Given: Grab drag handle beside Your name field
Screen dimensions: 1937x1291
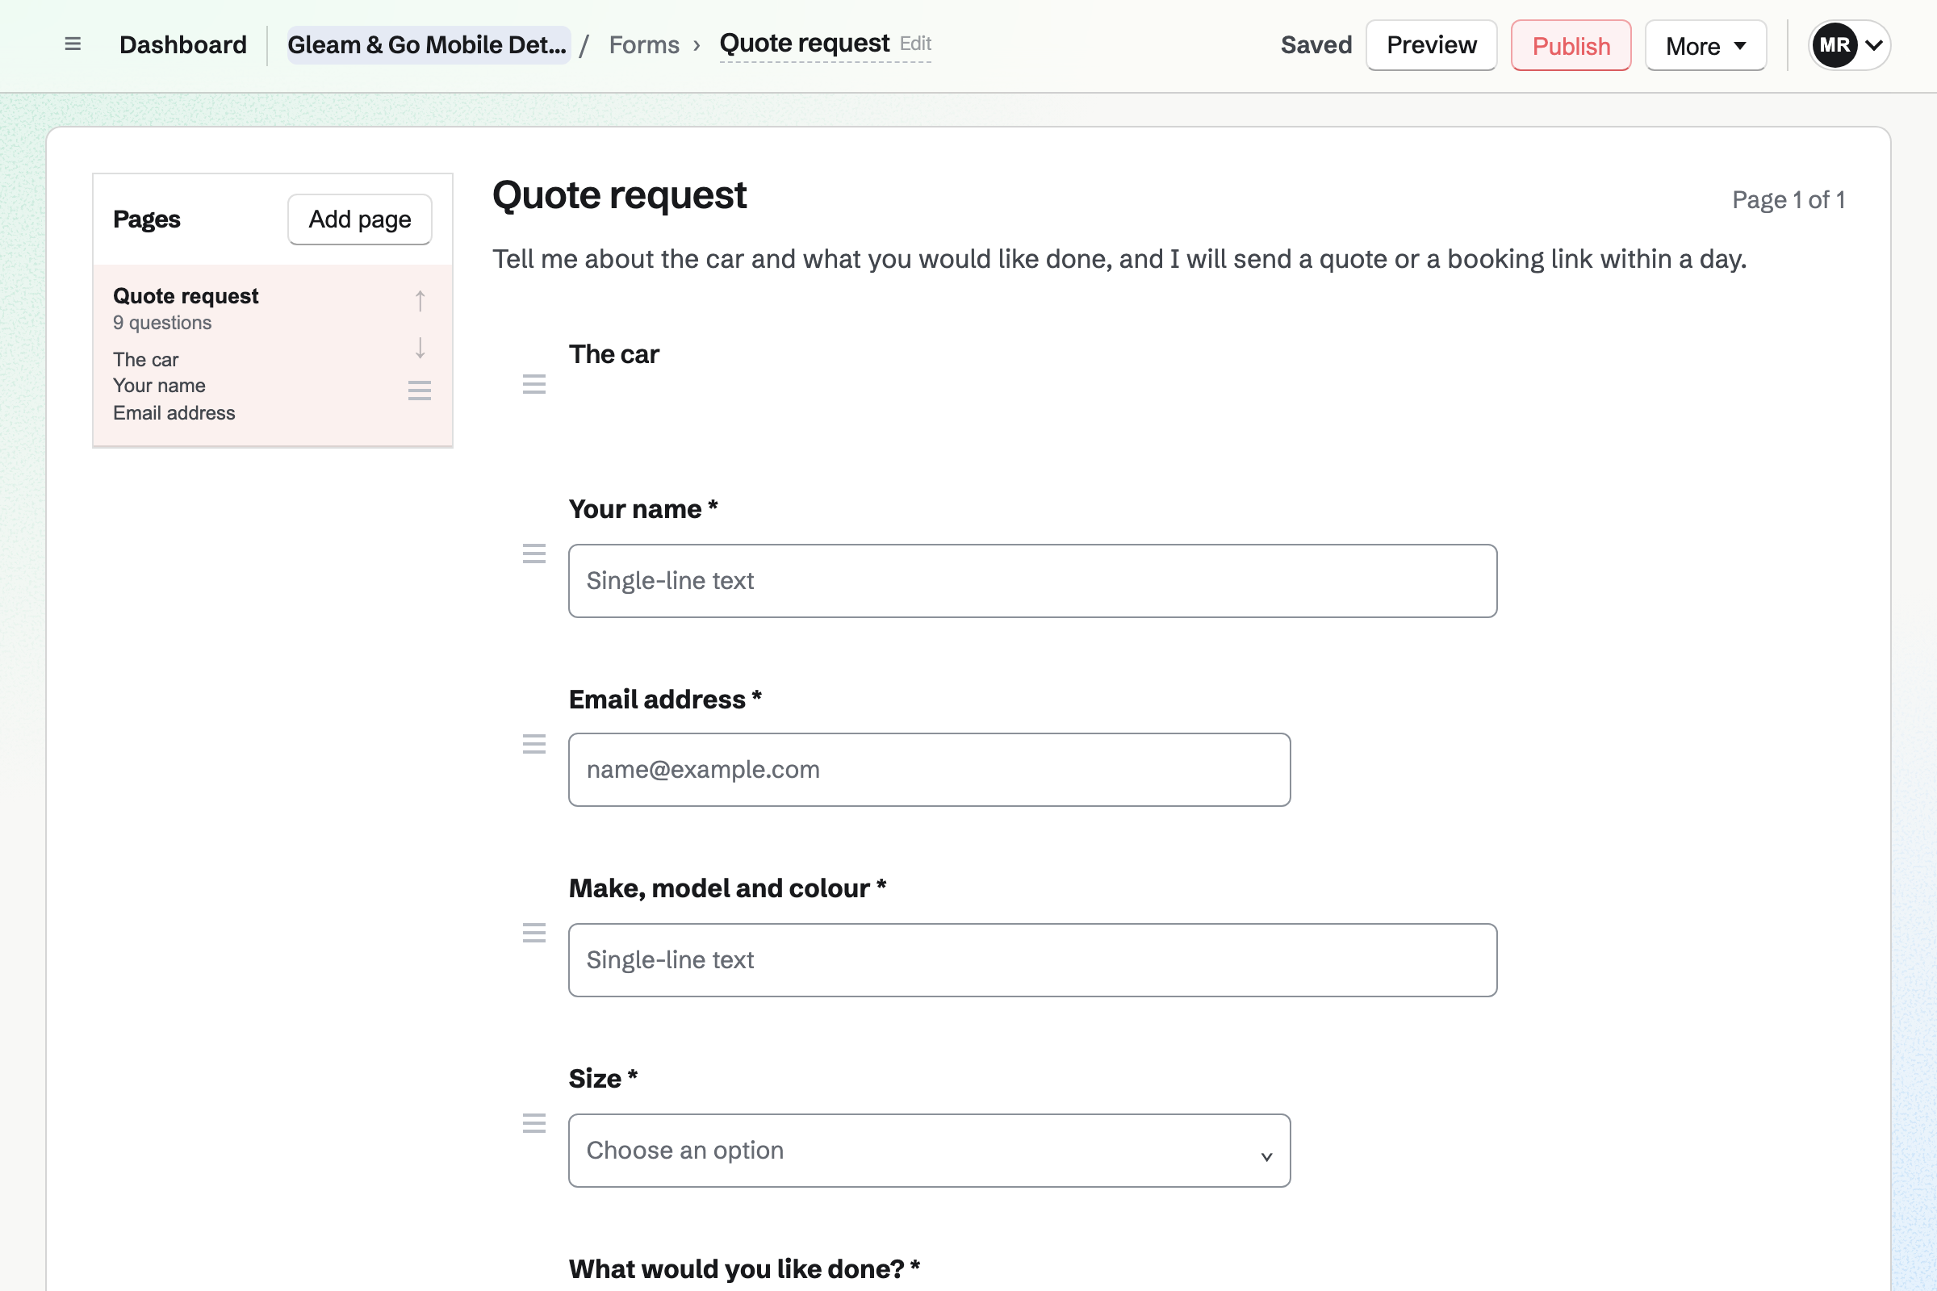Looking at the screenshot, I should (534, 554).
